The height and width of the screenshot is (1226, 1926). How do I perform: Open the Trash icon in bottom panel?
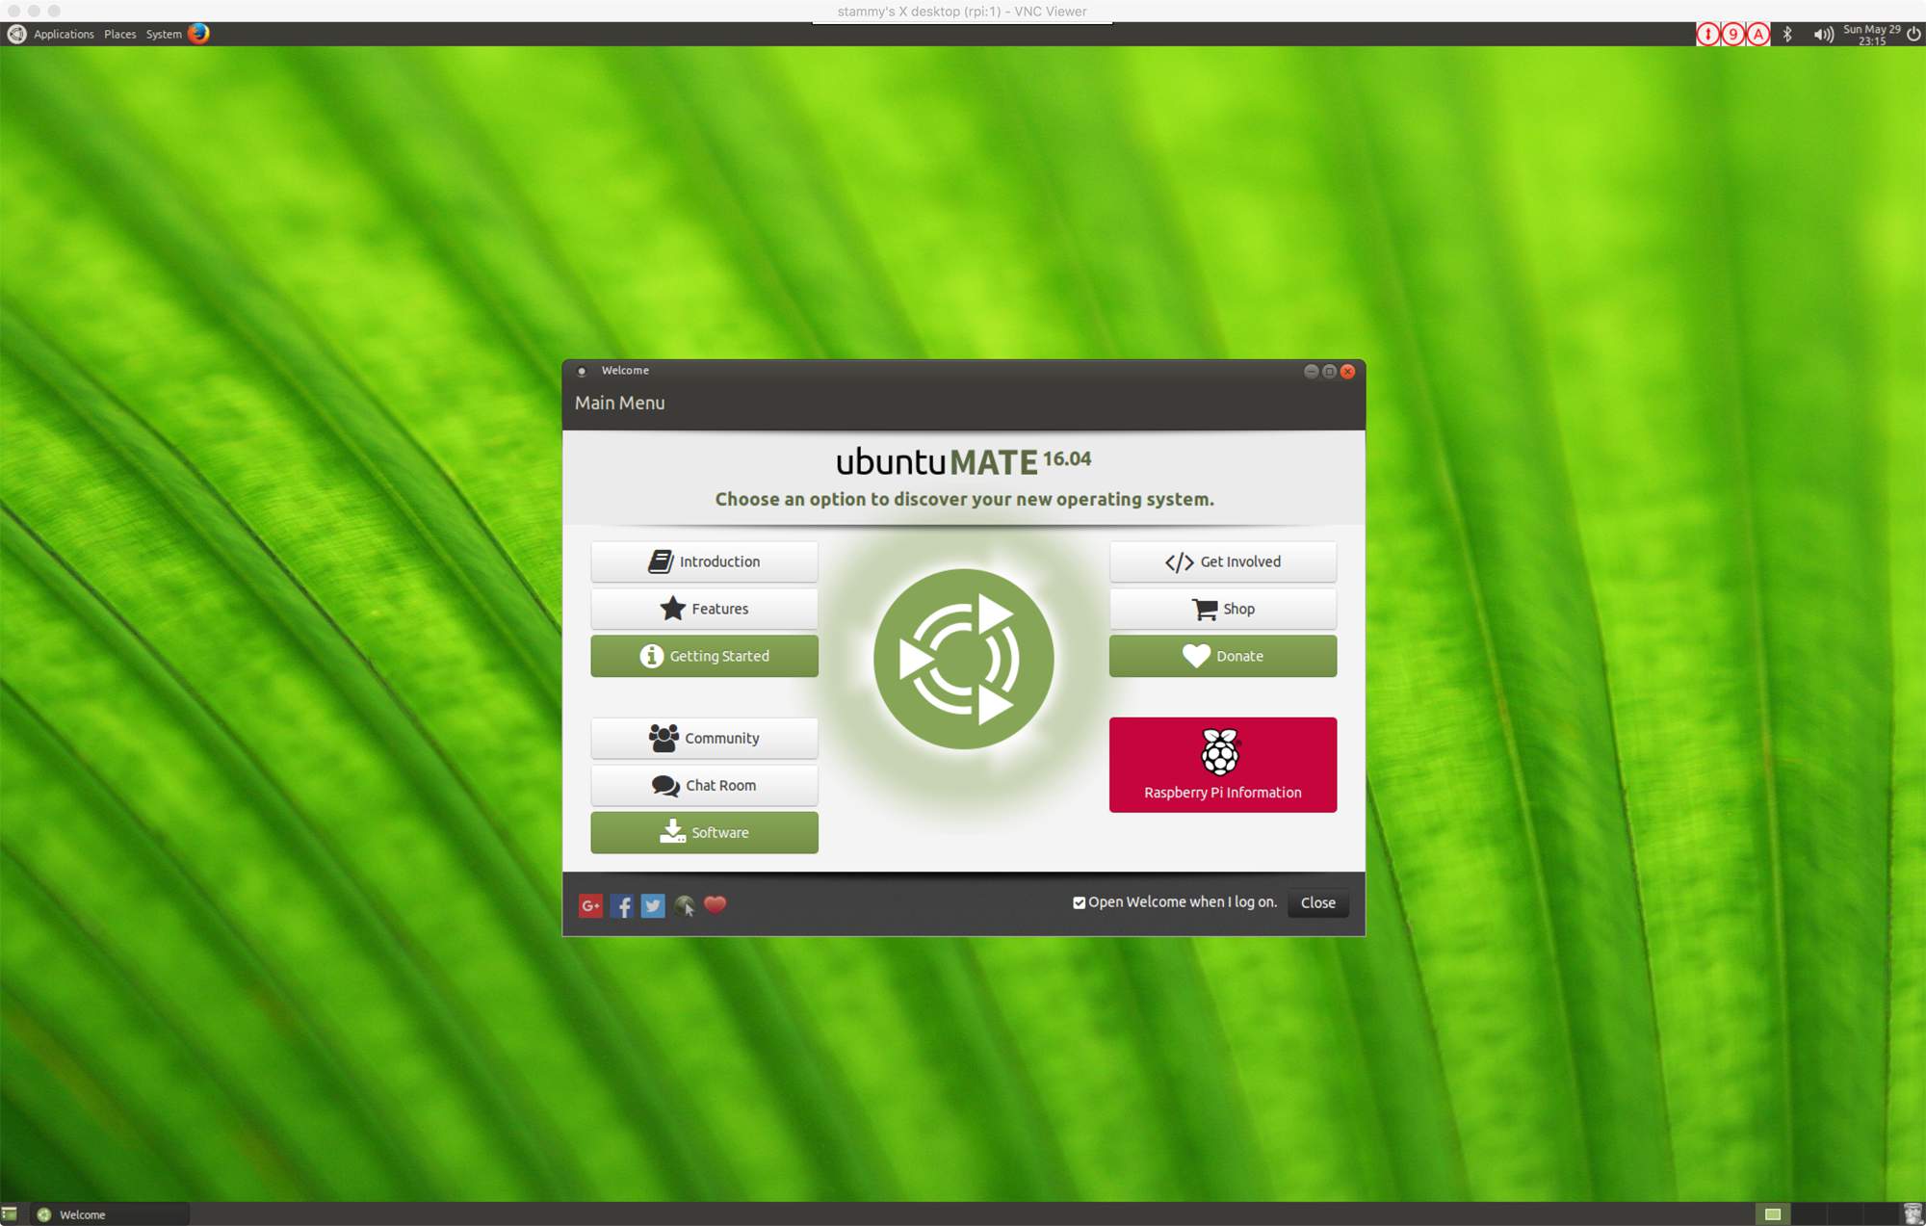pyautogui.click(x=1913, y=1214)
